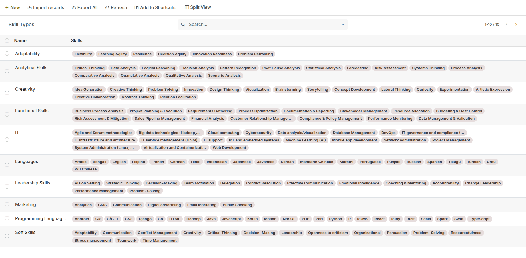Click the search magnifier icon
This screenshot has height=258, width=526.
(183, 24)
